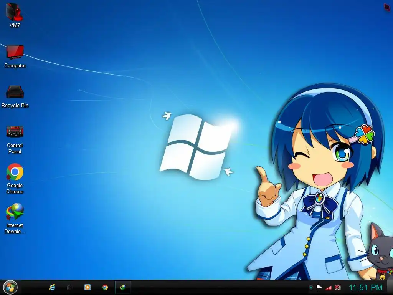The width and height of the screenshot is (393, 295).
Task: Click the "Recycle Bin" label text
Action: tap(15, 106)
